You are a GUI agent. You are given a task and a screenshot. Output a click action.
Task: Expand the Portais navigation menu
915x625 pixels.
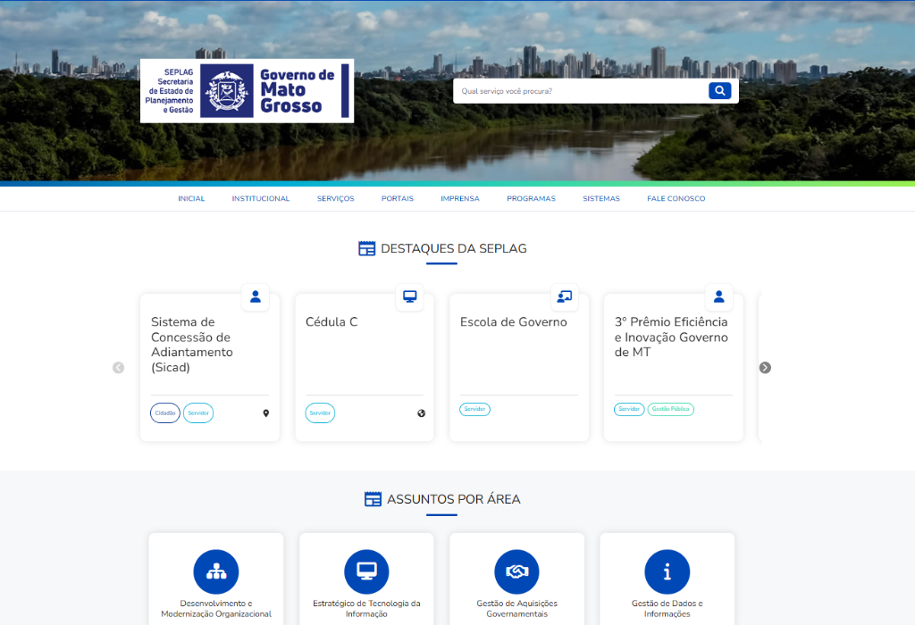[x=397, y=198]
